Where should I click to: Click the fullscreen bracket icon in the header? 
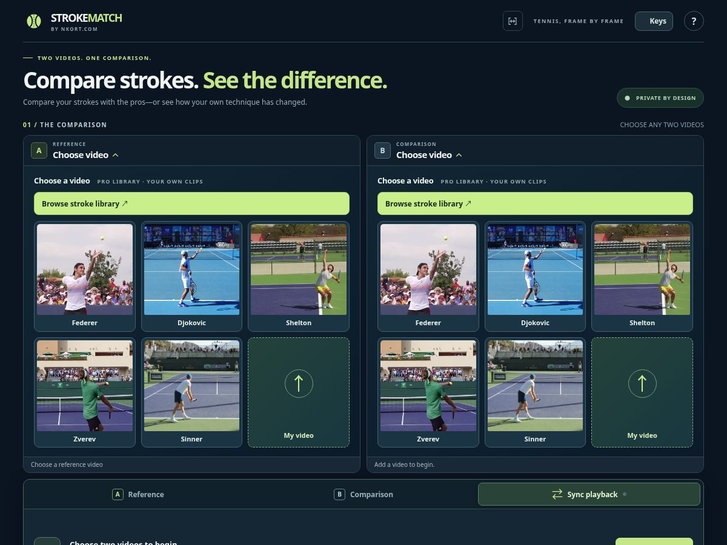pyautogui.click(x=513, y=21)
